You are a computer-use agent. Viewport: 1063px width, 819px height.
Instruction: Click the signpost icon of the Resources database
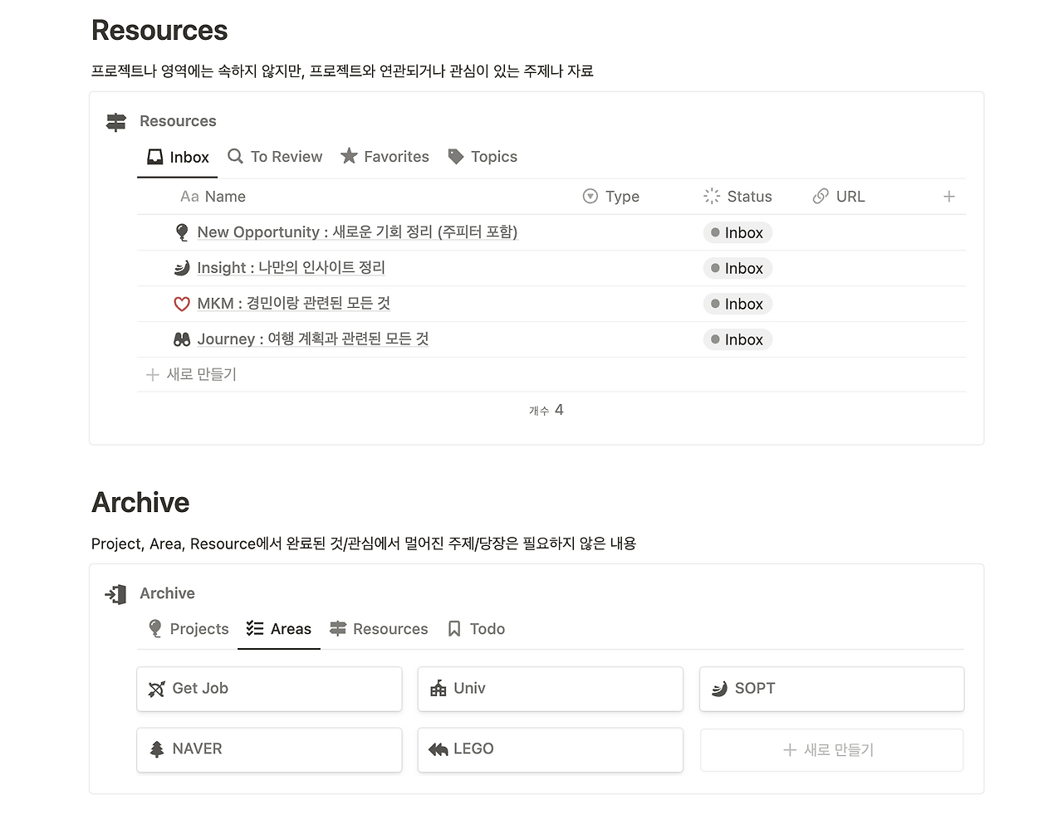point(115,121)
